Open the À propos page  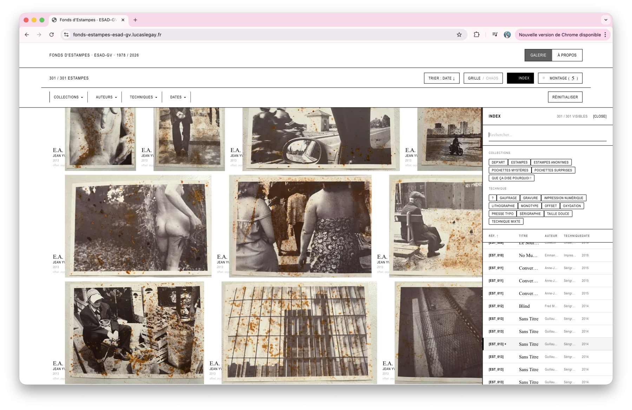pyautogui.click(x=567, y=55)
